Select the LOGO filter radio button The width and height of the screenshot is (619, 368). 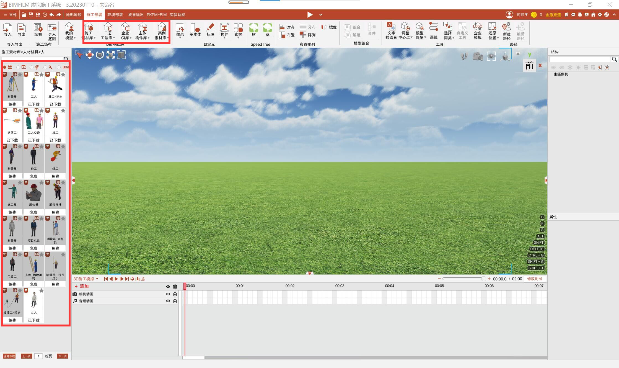click(x=59, y=67)
